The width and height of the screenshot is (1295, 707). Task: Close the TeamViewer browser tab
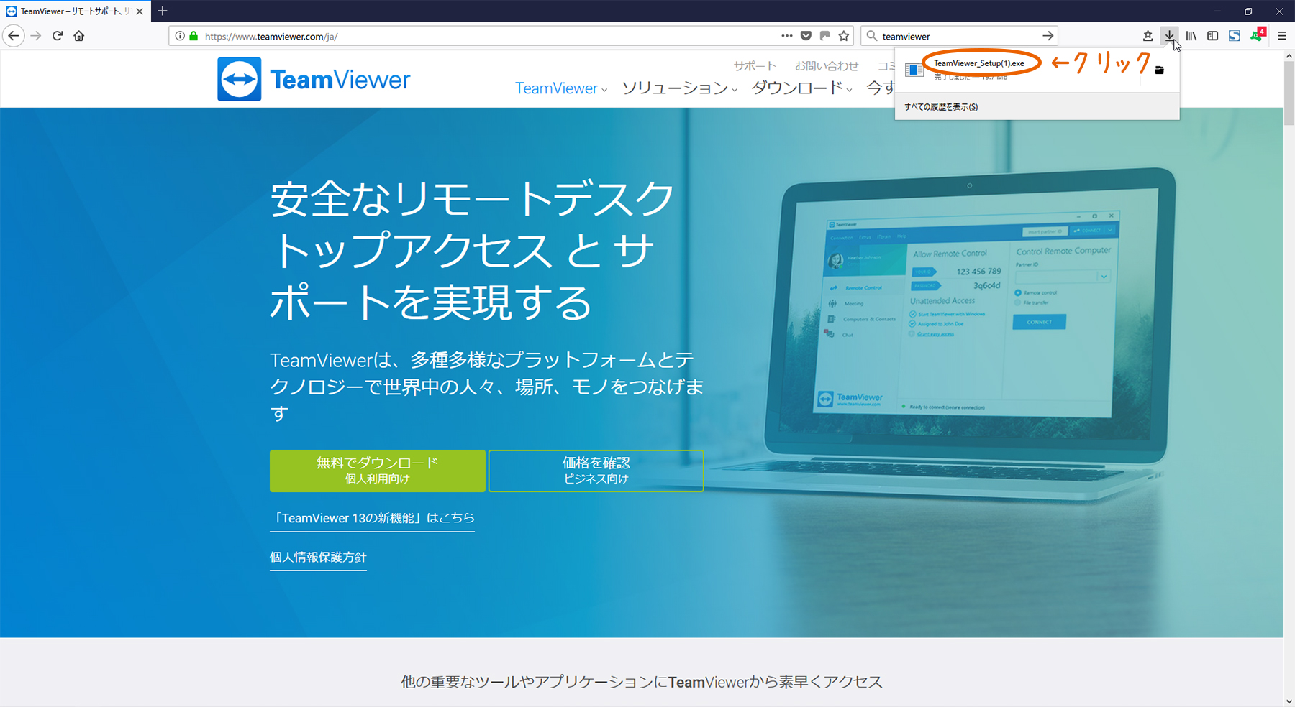coord(140,11)
